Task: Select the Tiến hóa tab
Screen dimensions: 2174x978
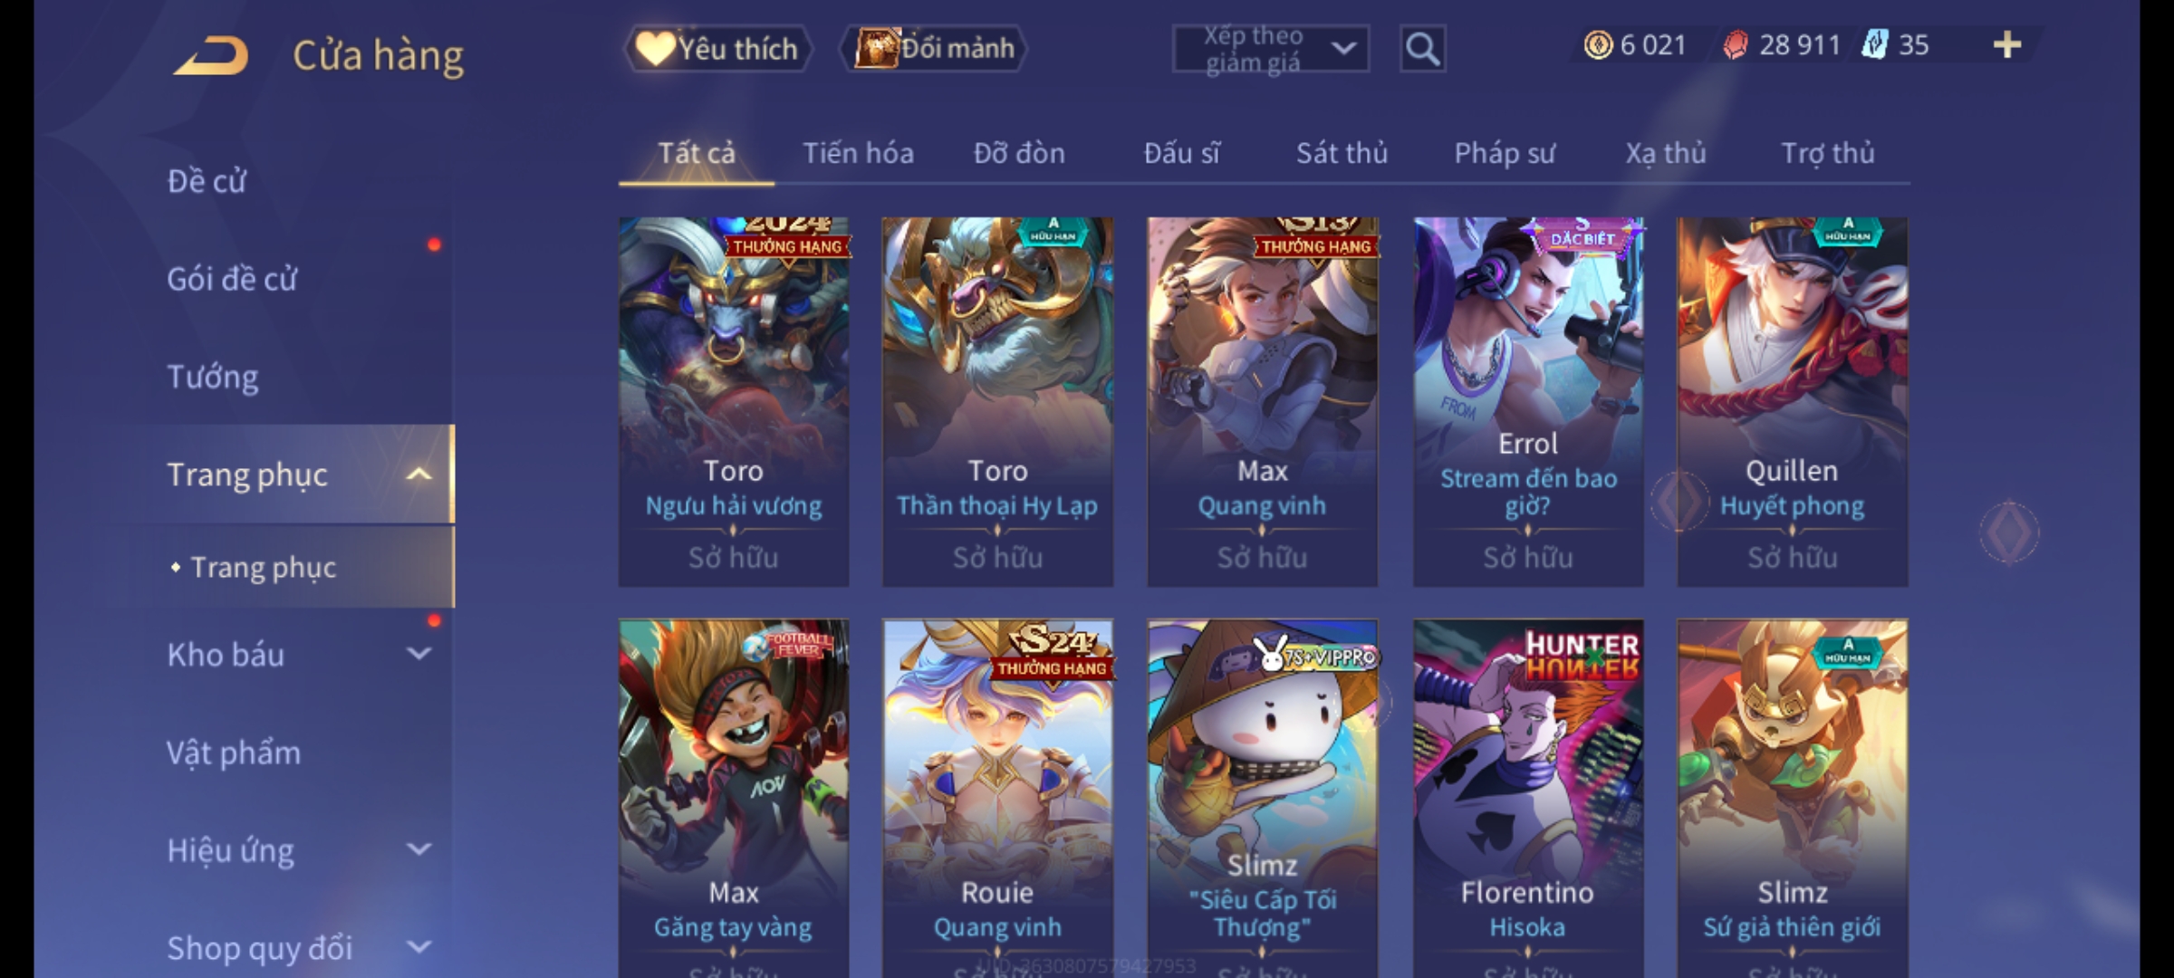Action: click(858, 153)
